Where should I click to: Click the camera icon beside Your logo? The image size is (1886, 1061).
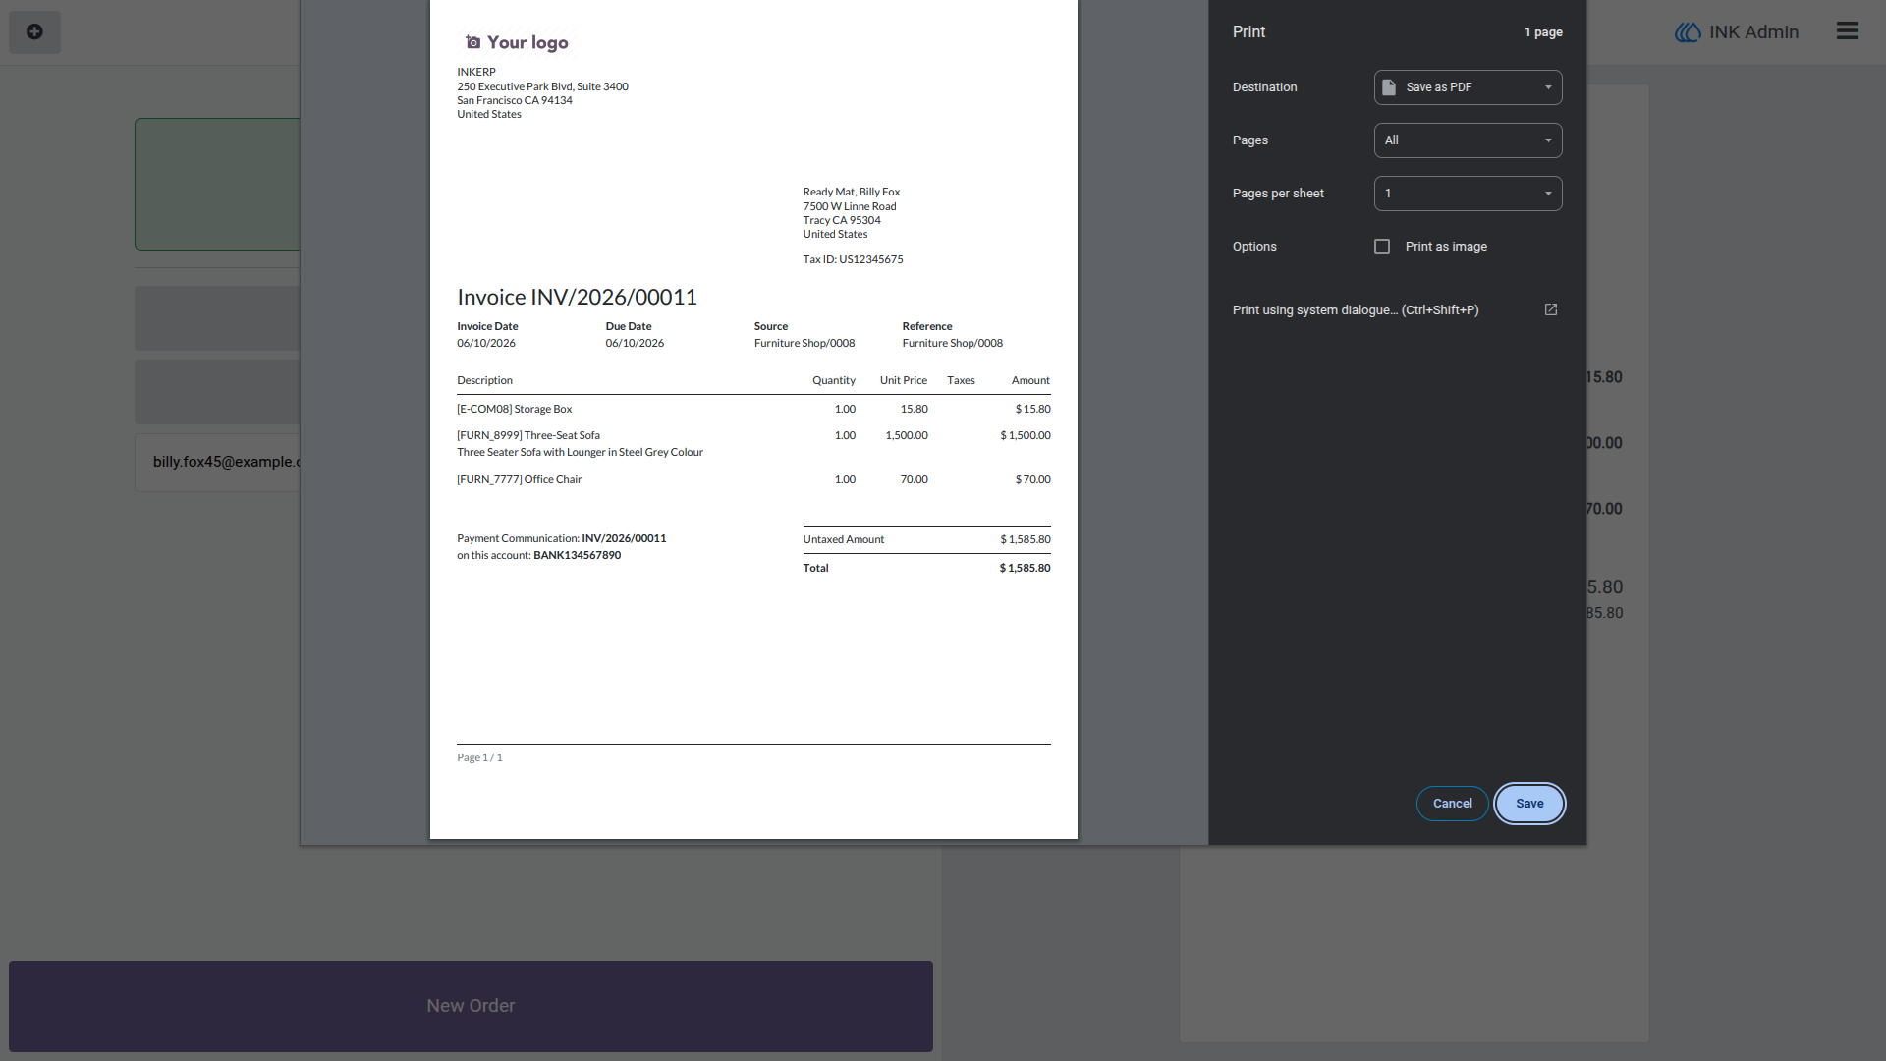click(472, 42)
